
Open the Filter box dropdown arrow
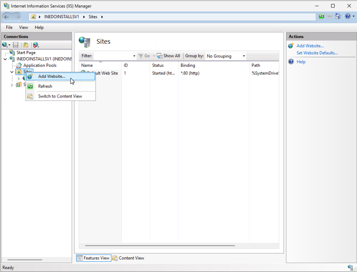click(x=134, y=56)
